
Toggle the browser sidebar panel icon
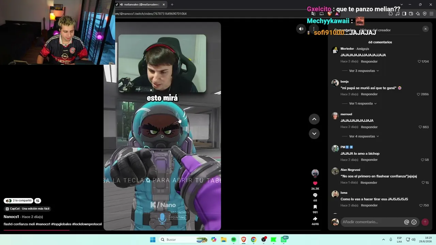point(404,14)
